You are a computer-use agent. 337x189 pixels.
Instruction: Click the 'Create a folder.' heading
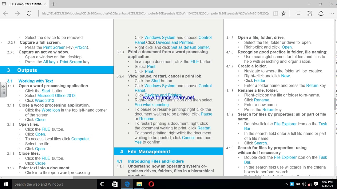pos(252,66)
